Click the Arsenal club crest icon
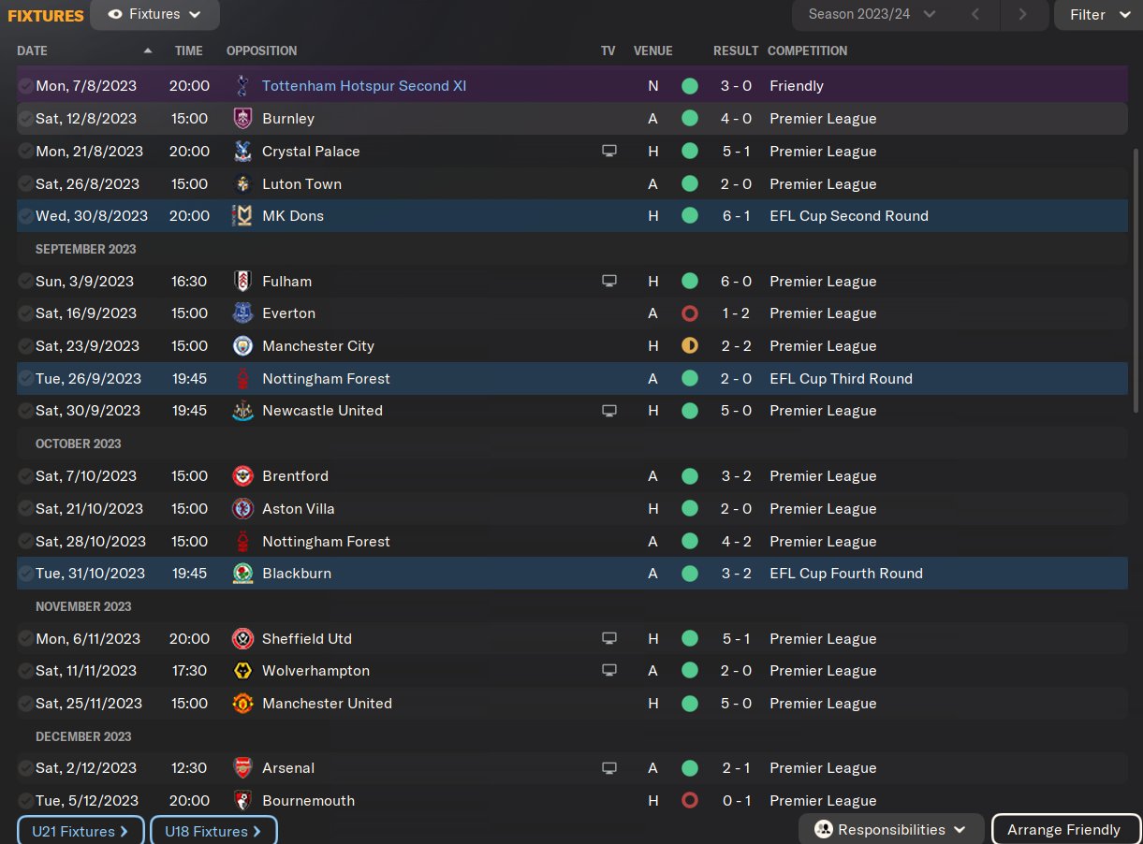The image size is (1143, 844). [242, 768]
